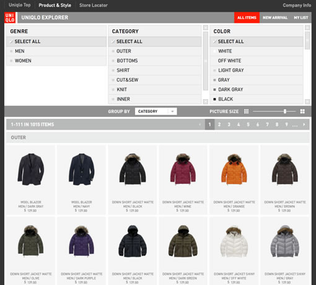The image size is (316, 285).
Task: Go to results page 5
Action: pos(248,125)
